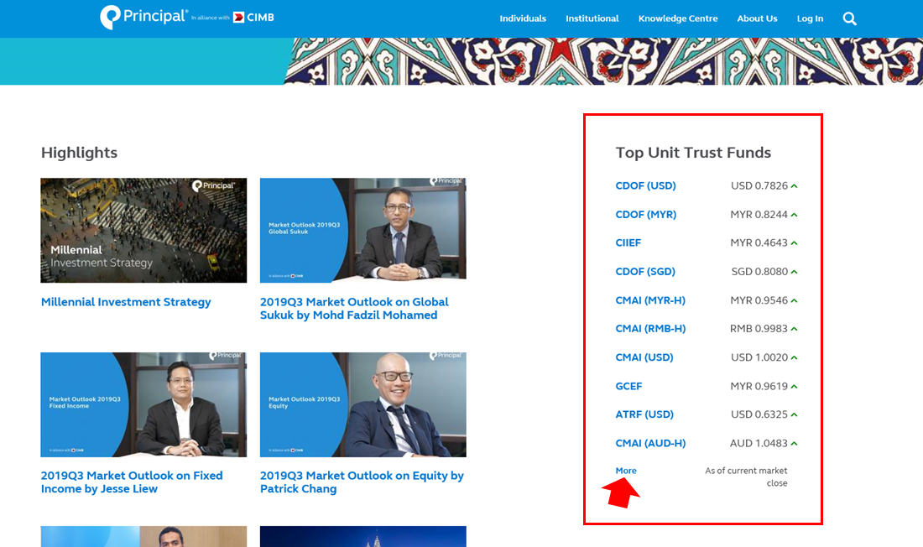Click the Principal logo in header
Viewport: 923px width, 547px height.
pyautogui.click(x=143, y=17)
